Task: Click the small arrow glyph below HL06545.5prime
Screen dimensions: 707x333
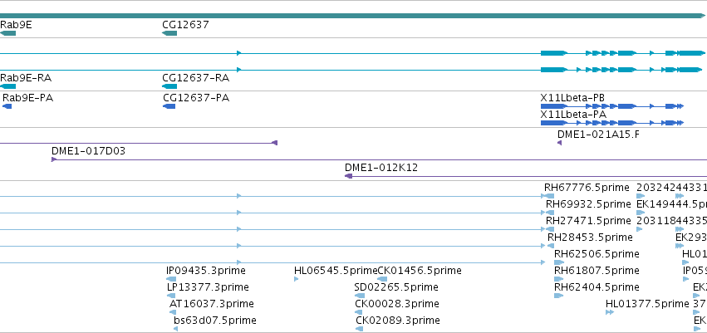Action: point(296,279)
